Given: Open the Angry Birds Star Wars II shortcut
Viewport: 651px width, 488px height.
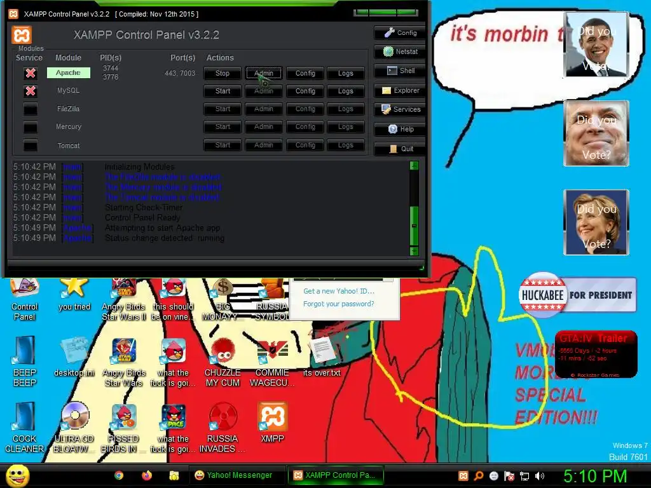Looking at the screenshot, I should pyautogui.click(x=123, y=301).
